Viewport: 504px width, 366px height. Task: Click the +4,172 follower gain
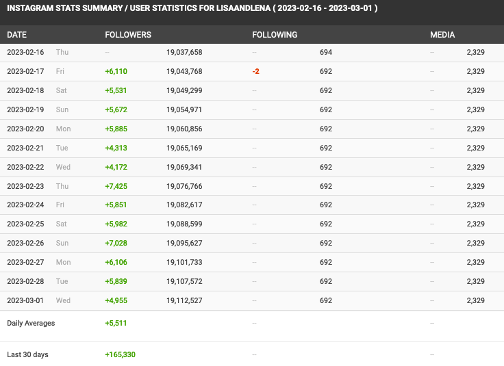[116, 167]
